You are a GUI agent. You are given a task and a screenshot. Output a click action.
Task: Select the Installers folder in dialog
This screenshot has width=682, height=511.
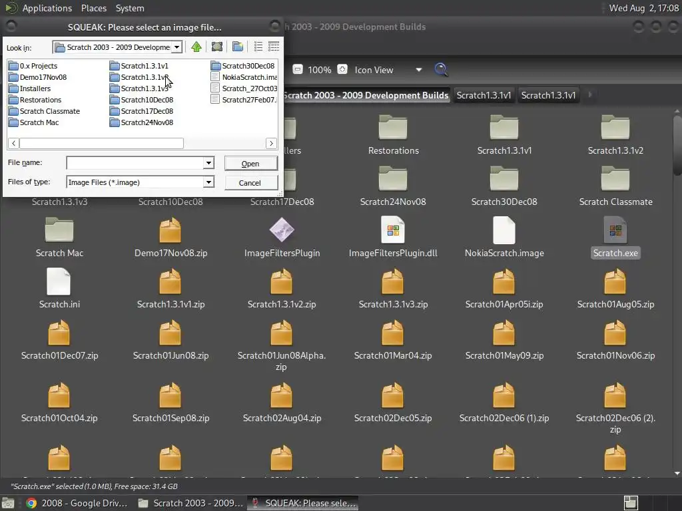point(30,88)
